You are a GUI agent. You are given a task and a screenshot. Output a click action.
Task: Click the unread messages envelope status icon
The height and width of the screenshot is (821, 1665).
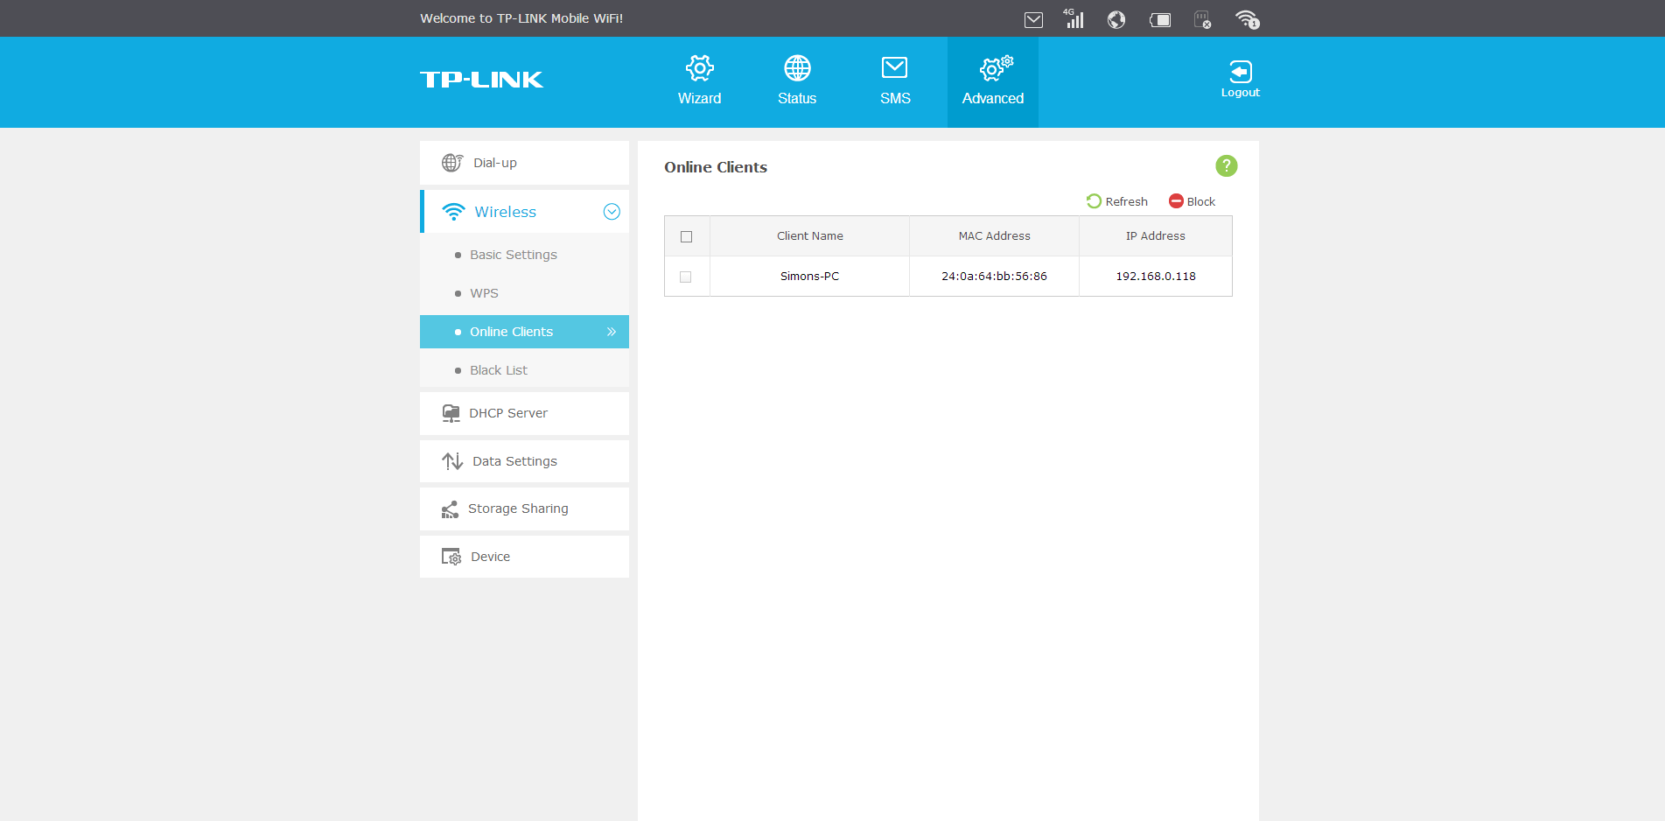[x=1033, y=19]
